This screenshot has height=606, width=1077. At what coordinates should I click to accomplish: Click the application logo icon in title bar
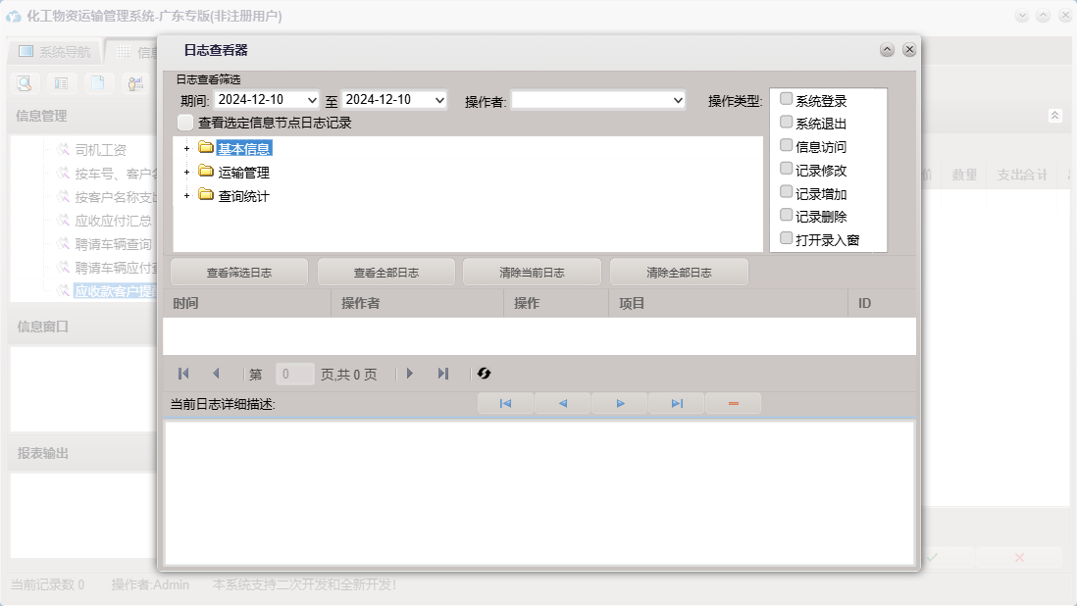14,16
